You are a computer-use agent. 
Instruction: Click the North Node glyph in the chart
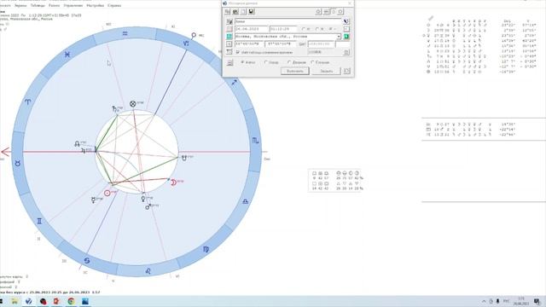[77, 144]
